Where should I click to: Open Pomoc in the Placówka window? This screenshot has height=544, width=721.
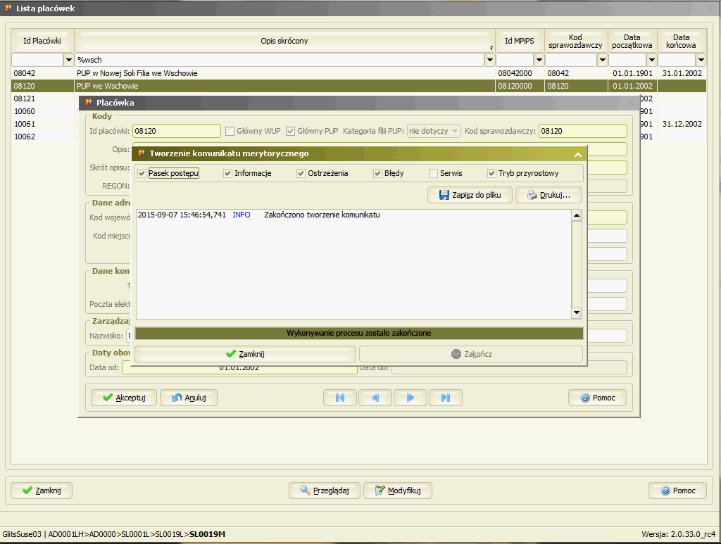[597, 398]
